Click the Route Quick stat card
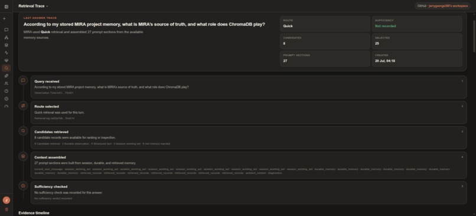This screenshot has height=216, width=476. [325, 24]
